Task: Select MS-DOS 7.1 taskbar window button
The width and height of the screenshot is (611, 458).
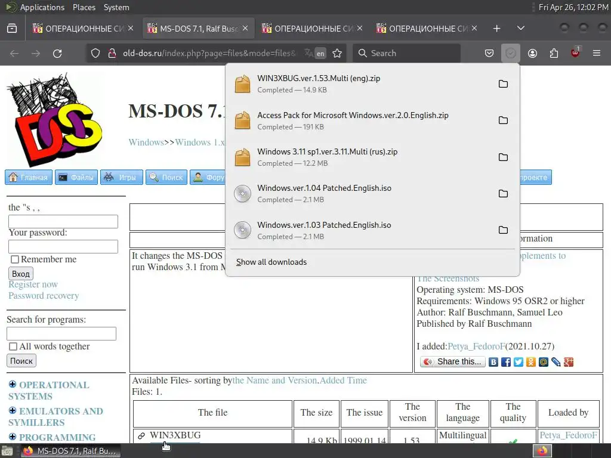Action: (70, 451)
